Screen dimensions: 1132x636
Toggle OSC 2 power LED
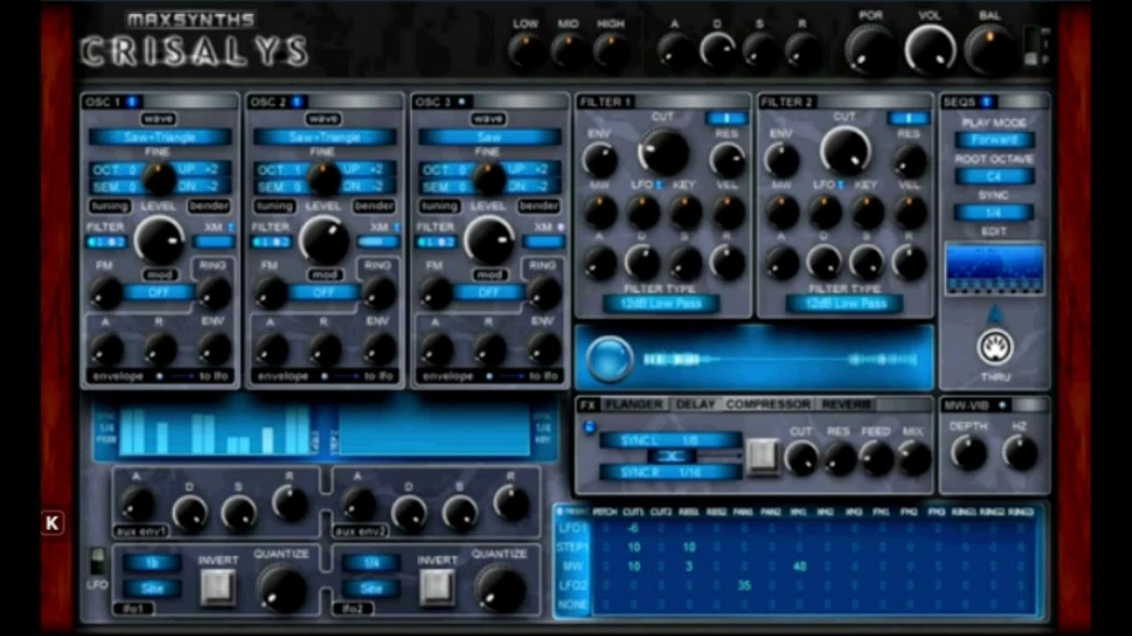296,102
